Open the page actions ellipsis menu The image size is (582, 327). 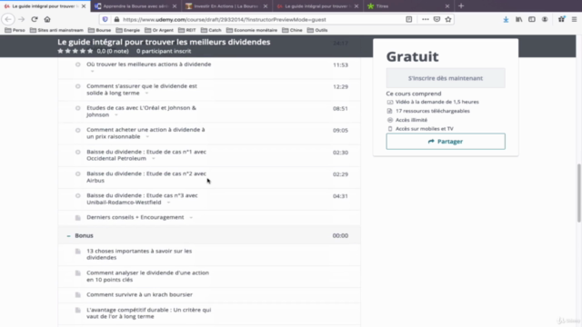pos(426,19)
